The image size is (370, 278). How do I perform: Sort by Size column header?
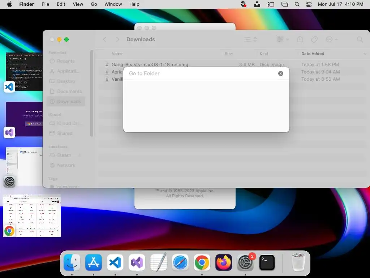pyautogui.click(x=228, y=54)
